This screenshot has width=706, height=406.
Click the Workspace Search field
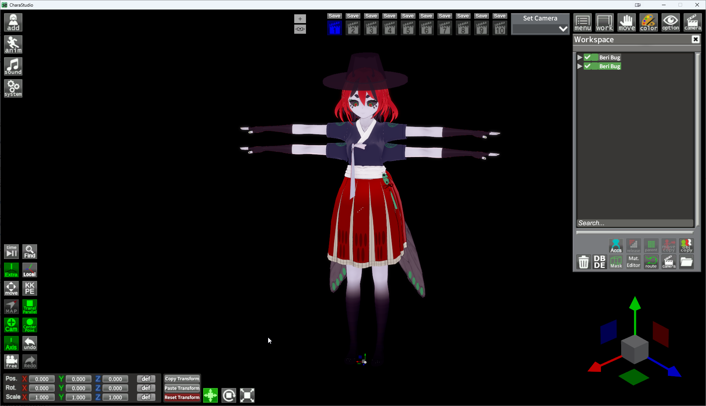click(635, 223)
